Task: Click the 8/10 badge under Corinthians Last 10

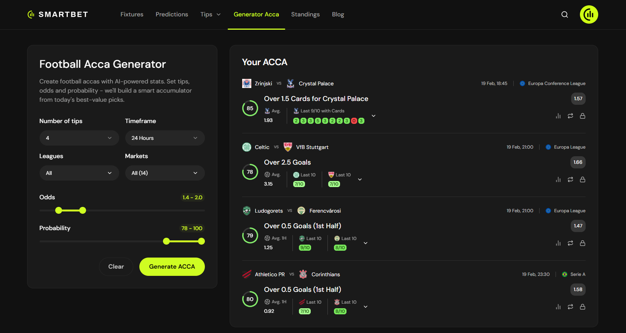Action: [x=340, y=311]
